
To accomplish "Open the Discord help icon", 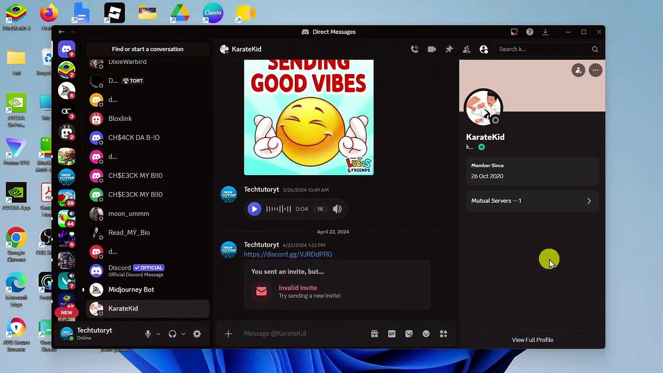I will [x=529, y=32].
